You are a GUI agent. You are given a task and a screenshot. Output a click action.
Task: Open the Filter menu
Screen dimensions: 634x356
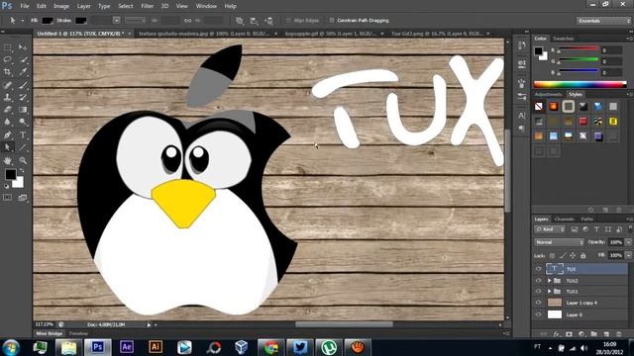(x=148, y=6)
